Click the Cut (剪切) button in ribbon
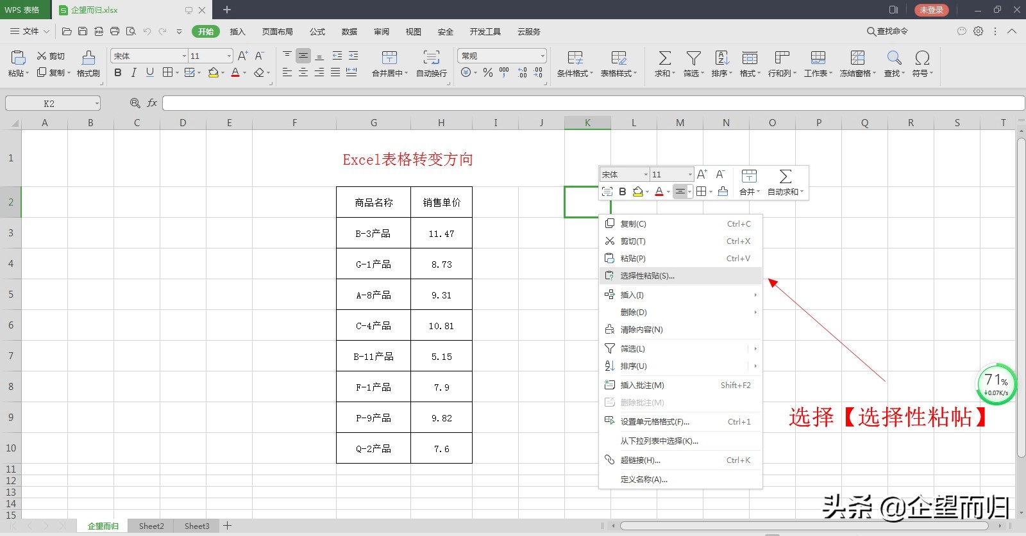 [51, 56]
